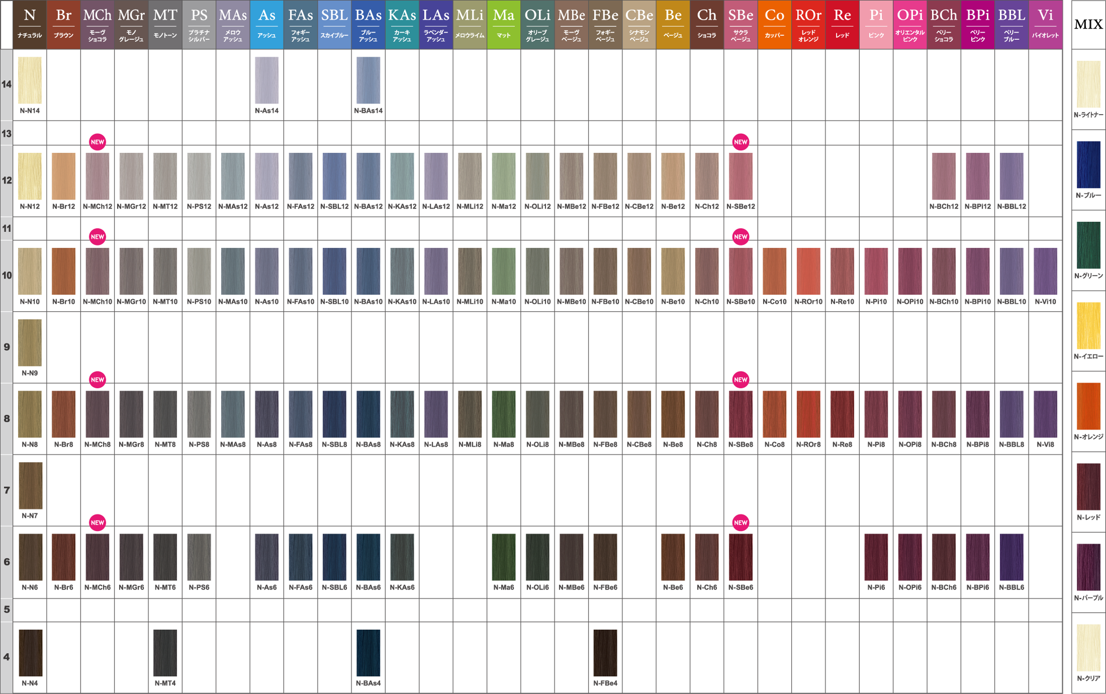The width and height of the screenshot is (1106, 694).
Task: Click the N-ブルー mix swatch
Action: coord(1088,165)
